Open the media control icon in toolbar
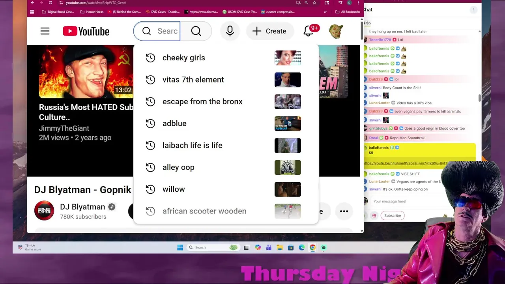The width and height of the screenshot is (505, 284). (340, 3)
